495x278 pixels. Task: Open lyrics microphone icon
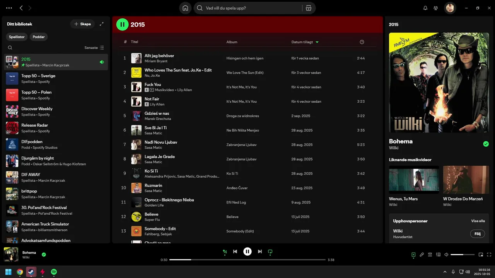tap(422, 254)
